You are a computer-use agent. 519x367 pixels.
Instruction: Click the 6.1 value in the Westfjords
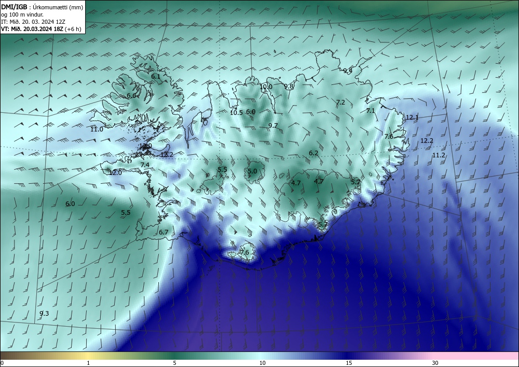(x=156, y=76)
